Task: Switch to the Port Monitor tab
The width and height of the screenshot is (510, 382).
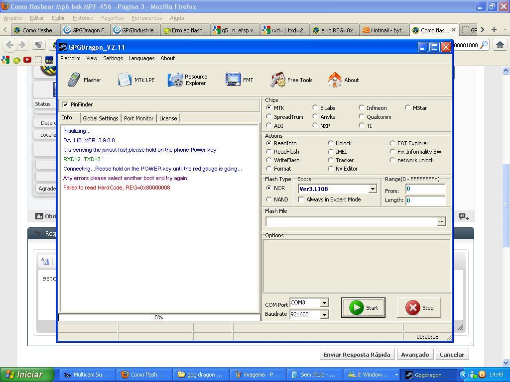Action: [138, 118]
